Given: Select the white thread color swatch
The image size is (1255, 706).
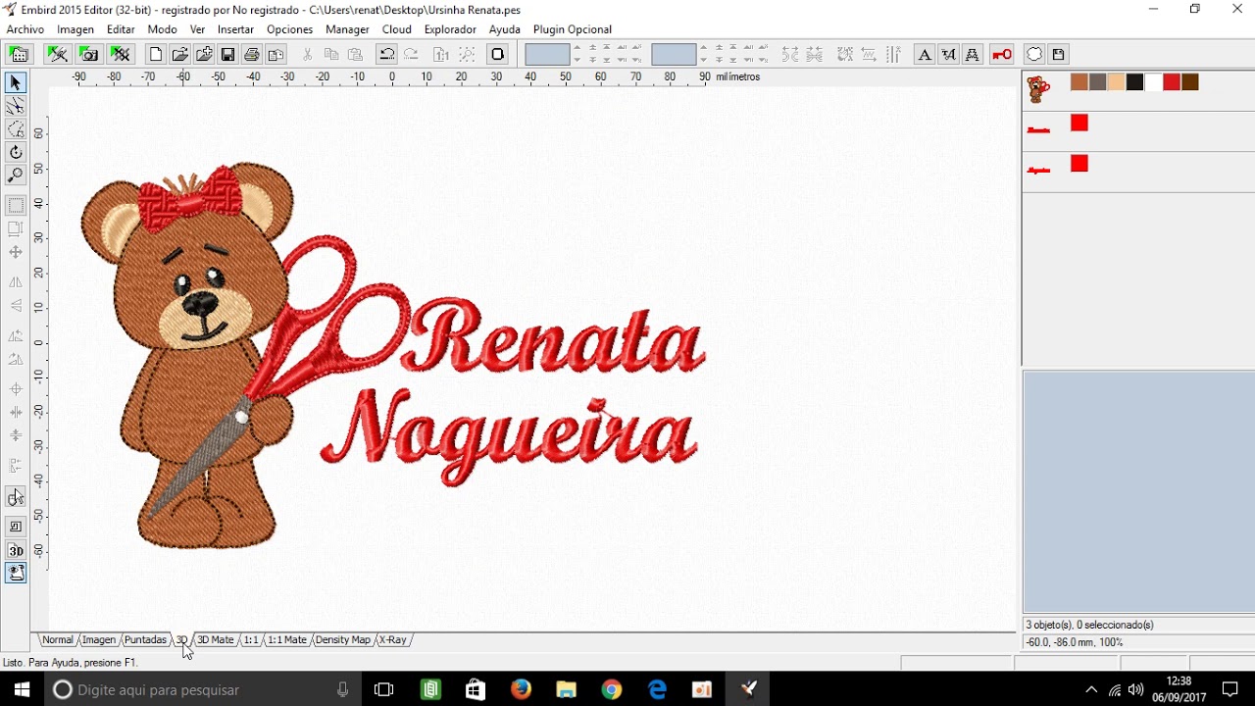Looking at the screenshot, I should [1153, 82].
